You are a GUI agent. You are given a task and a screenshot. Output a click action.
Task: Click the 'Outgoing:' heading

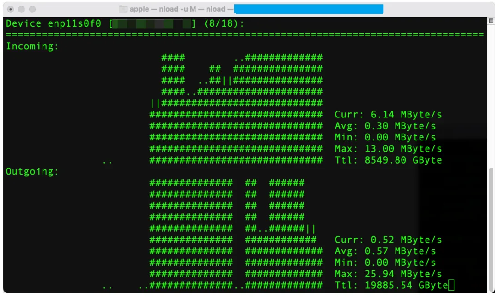pyautogui.click(x=32, y=171)
